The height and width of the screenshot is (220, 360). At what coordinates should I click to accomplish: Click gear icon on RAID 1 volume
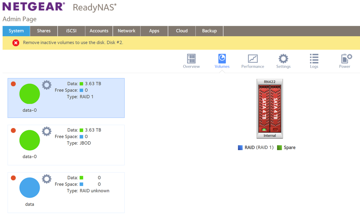pos(47,85)
